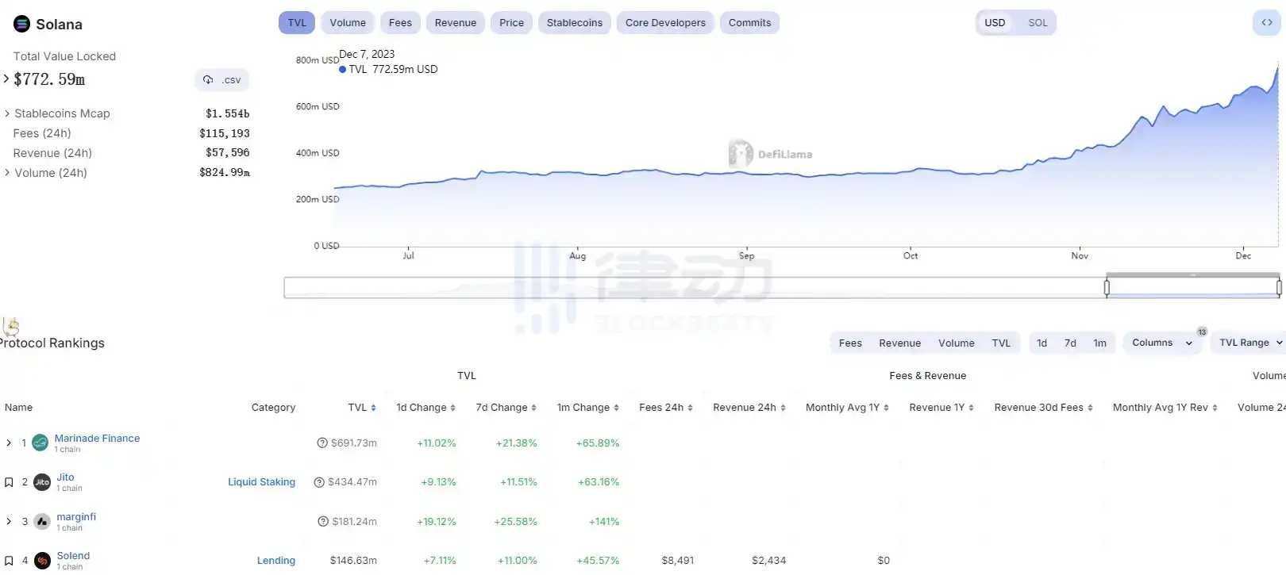Bookmark the Solend protocol row
The width and height of the screenshot is (1286, 575).
click(9, 561)
